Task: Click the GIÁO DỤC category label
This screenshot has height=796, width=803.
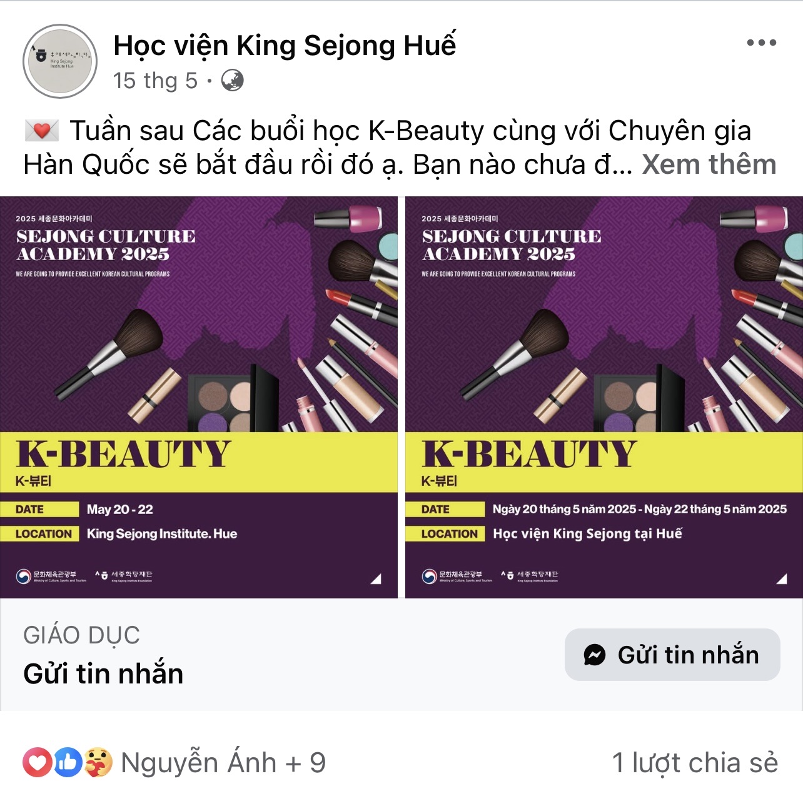Action: click(x=81, y=635)
